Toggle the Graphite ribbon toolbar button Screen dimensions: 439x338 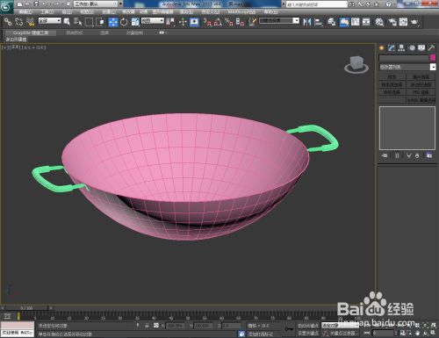pyautogui.click(x=344, y=22)
